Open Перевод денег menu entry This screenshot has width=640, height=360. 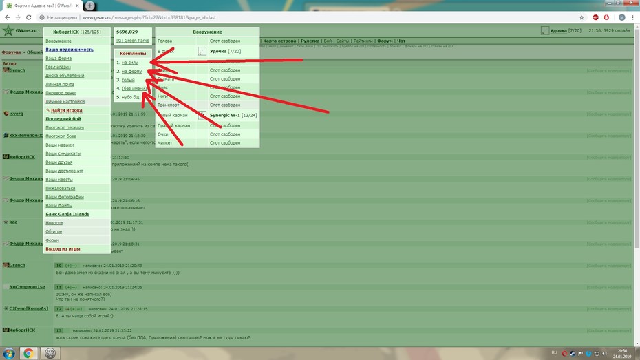(x=61, y=93)
